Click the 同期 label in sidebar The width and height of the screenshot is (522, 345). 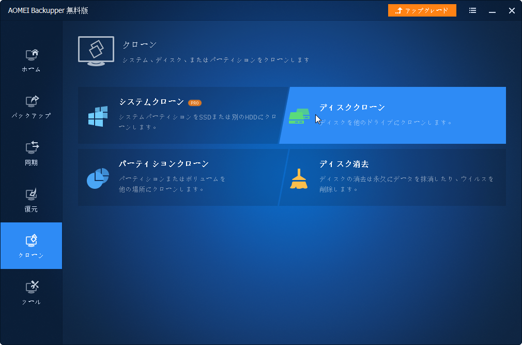(31, 162)
